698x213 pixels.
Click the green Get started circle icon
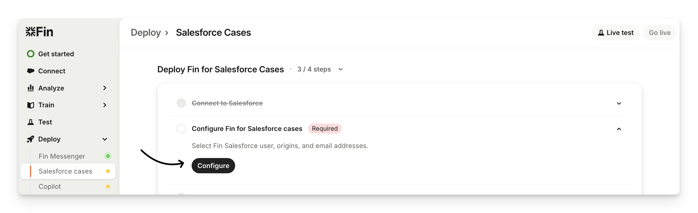coord(31,54)
